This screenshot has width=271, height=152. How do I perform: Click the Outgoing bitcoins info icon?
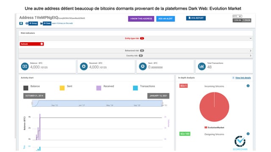point(248,134)
